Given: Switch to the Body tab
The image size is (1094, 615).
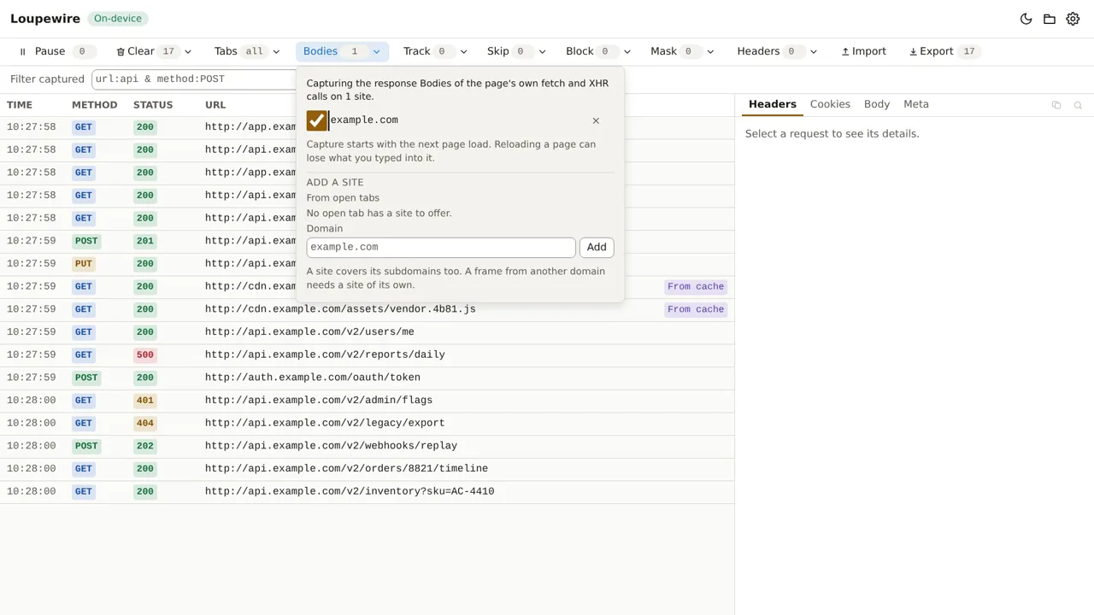Looking at the screenshot, I should (877, 104).
